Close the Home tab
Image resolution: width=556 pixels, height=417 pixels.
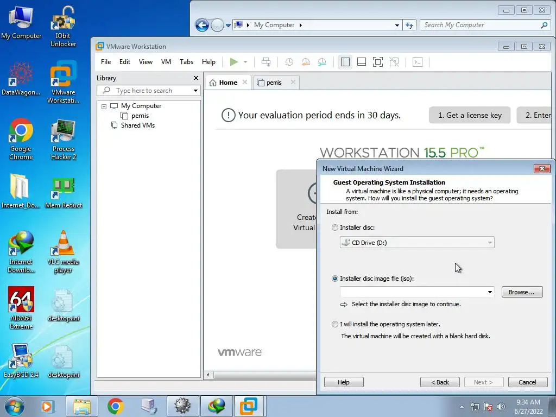coord(245,82)
